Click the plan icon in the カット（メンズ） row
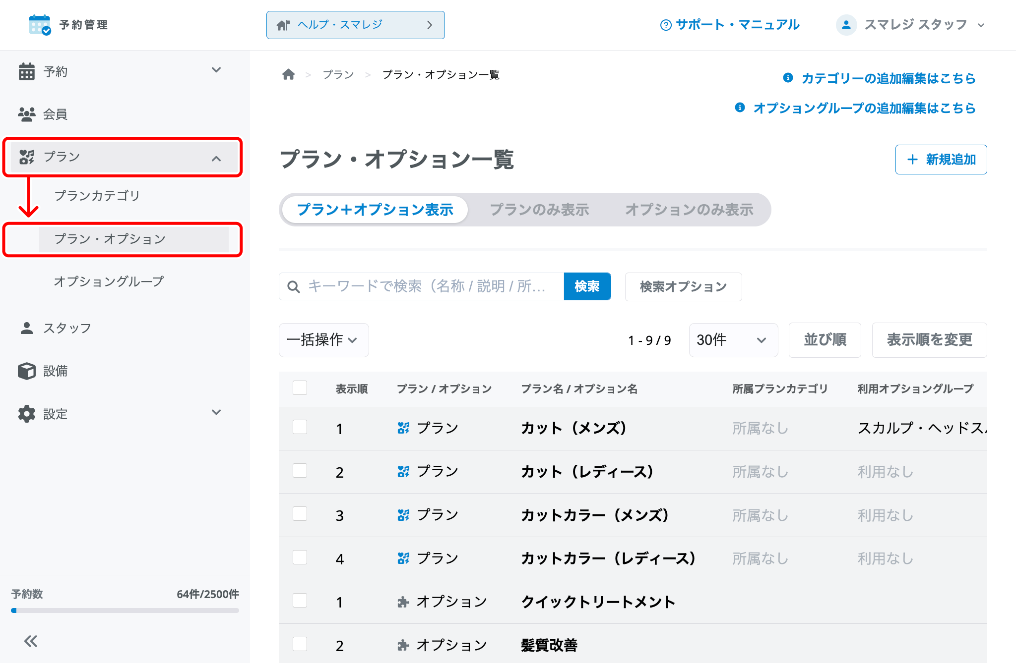Image resolution: width=1016 pixels, height=663 pixels. tap(403, 428)
